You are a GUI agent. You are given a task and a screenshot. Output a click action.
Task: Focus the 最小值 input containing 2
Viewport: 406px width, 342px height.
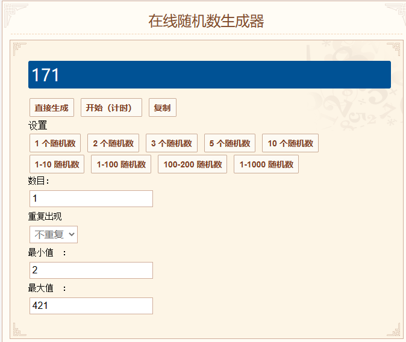coord(91,270)
